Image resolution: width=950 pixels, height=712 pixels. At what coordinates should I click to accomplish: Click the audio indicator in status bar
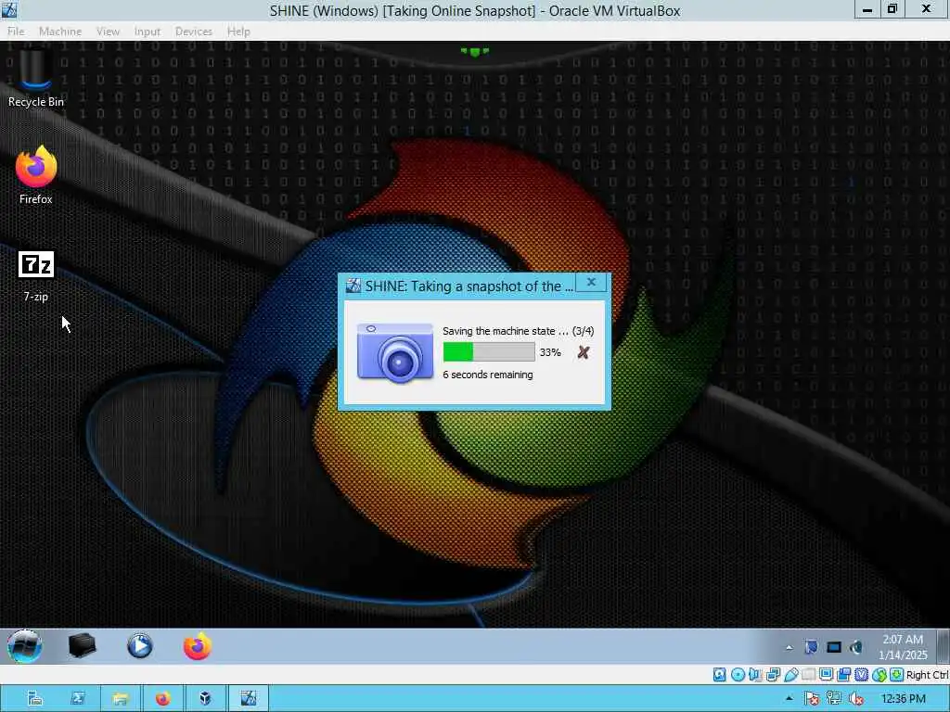point(755,675)
